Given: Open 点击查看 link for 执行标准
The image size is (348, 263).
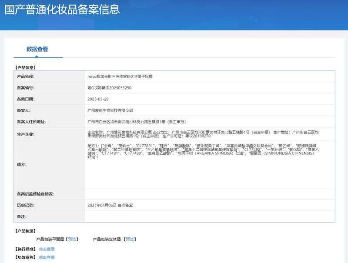Looking at the screenshot, I should (47, 249).
